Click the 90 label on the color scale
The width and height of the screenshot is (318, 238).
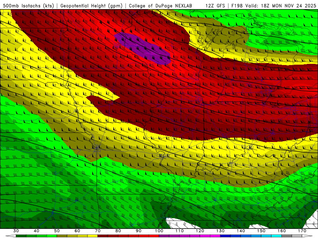coord(138,231)
